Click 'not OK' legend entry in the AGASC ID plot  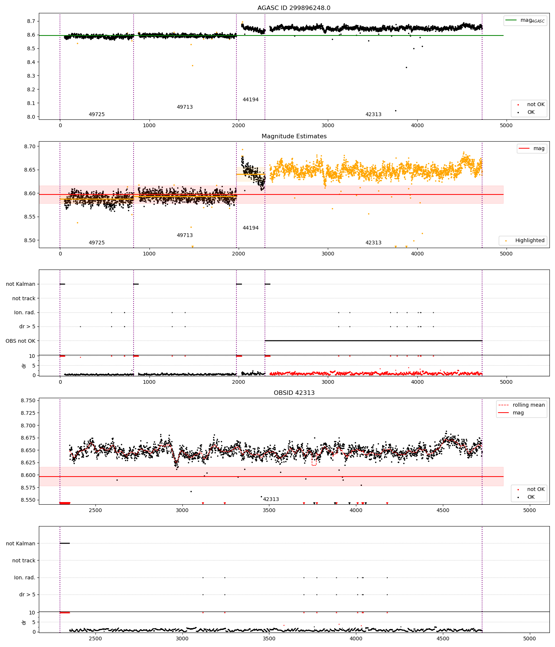tap(529, 105)
